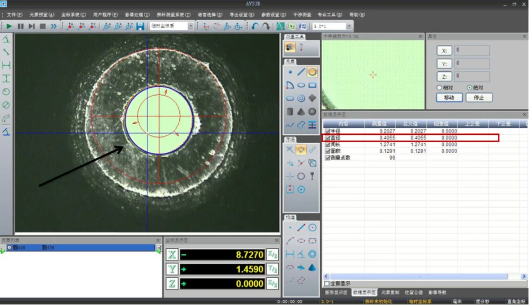This screenshot has height=305, width=529.
Task: Pause the running measurement program
Action: (x=21, y=26)
